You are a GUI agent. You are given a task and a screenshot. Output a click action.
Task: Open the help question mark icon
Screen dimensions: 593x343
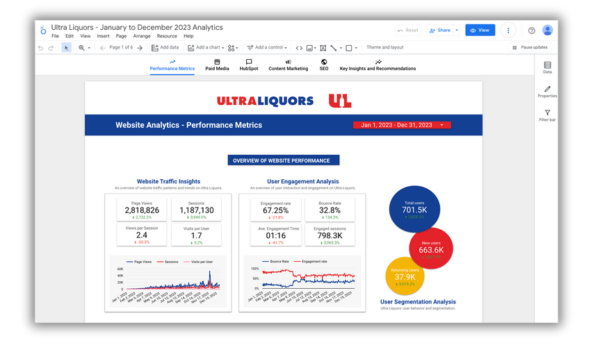pyautogui.click(x=532, y=31)
